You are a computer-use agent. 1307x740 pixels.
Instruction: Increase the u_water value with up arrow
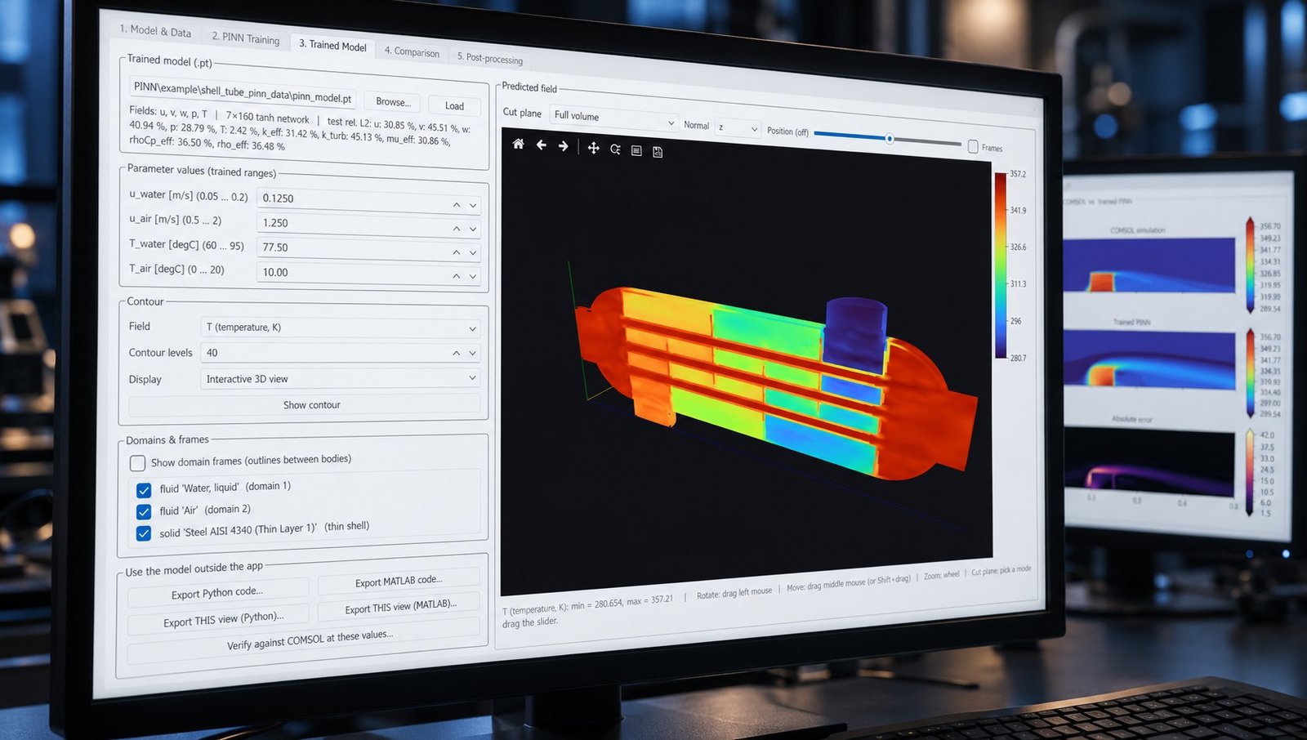pyautogui.click(x=457, y=205)
